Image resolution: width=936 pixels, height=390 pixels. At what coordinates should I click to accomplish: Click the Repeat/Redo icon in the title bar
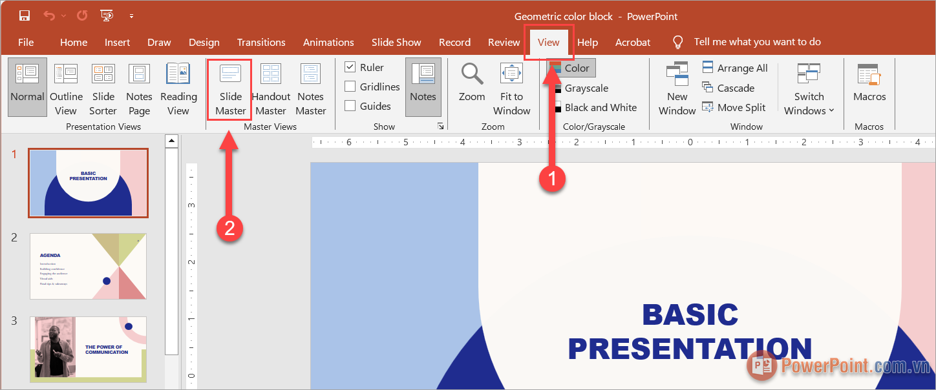coord(82,16)
